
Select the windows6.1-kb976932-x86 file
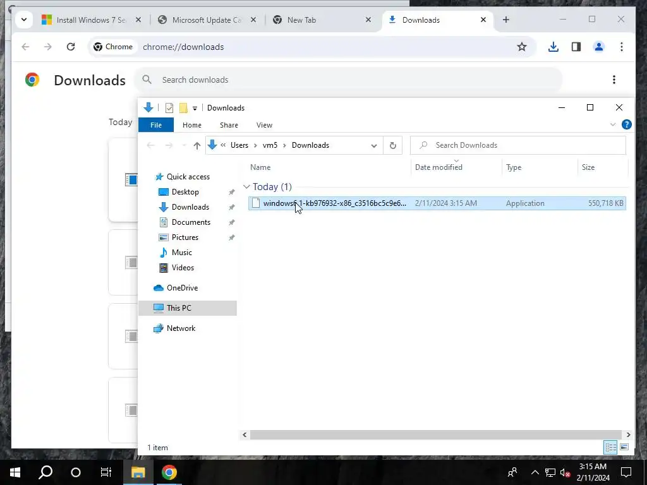[x=437, y=203]
